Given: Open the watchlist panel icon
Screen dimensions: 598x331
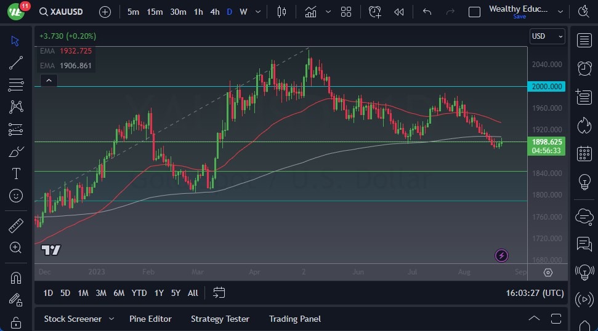Looking at the screenshot, I should [584, 41].
